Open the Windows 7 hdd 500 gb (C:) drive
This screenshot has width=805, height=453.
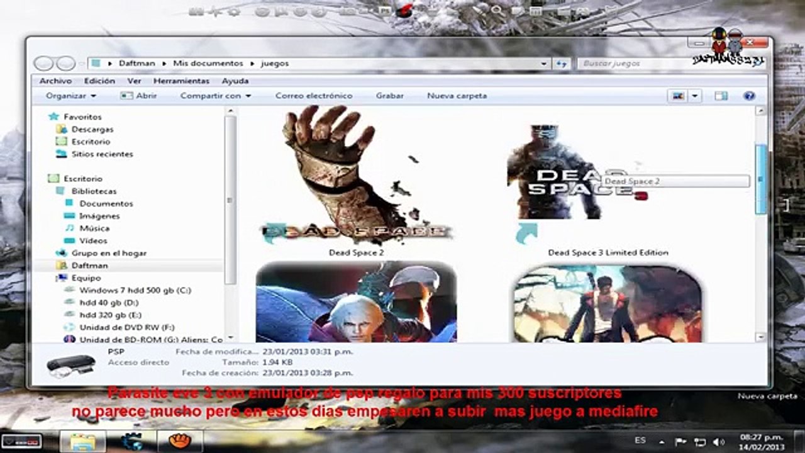pos(135,291)
